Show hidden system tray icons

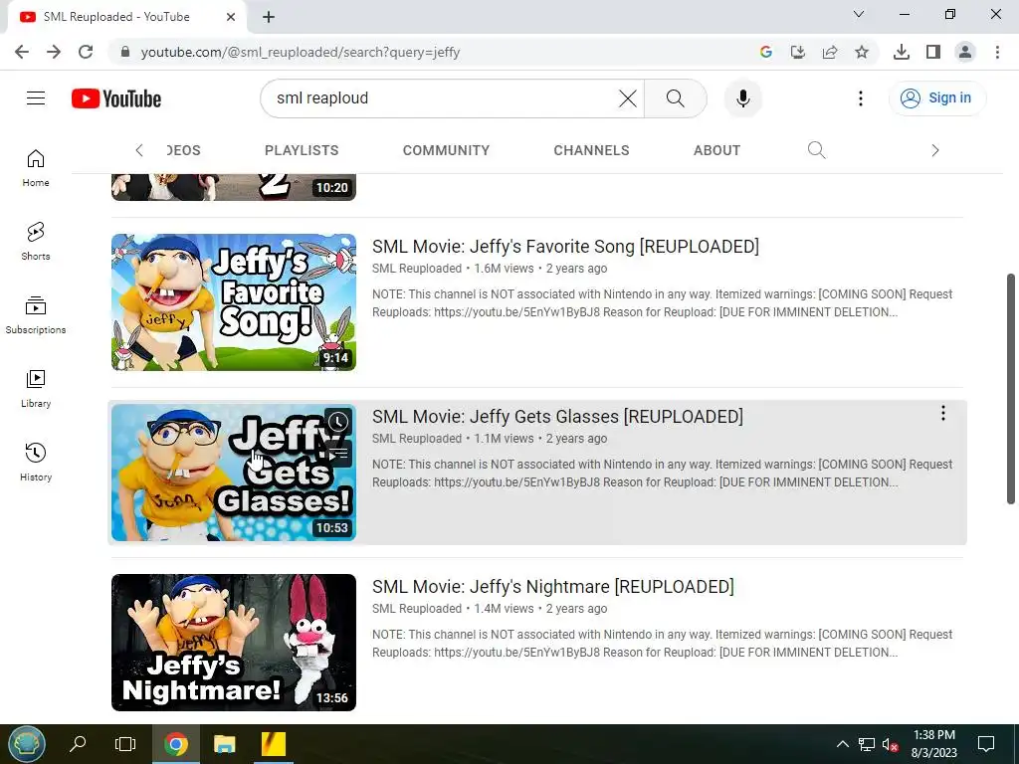[x=842, y=744]
